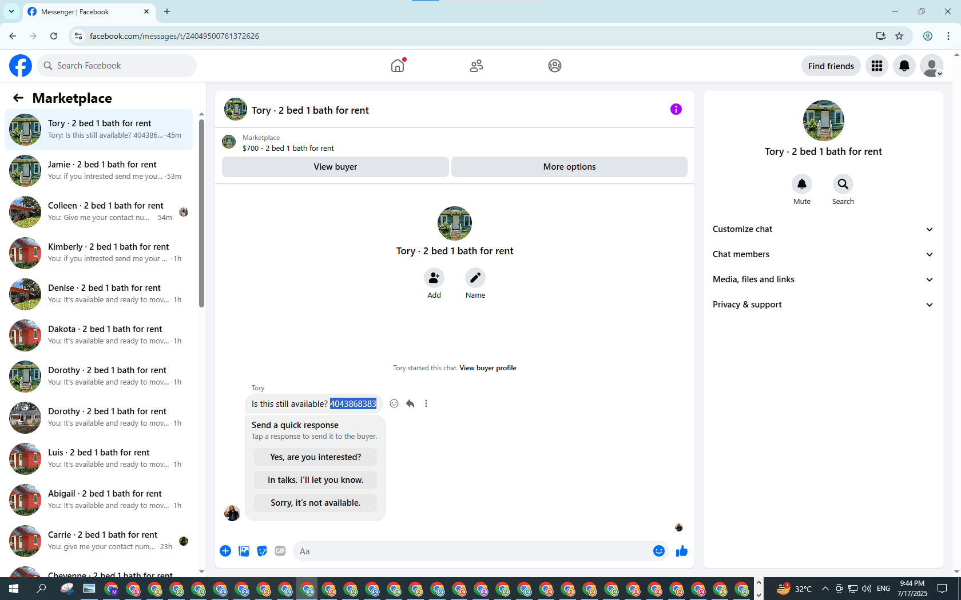Open Carrie conversation in the list

[99, 541]
